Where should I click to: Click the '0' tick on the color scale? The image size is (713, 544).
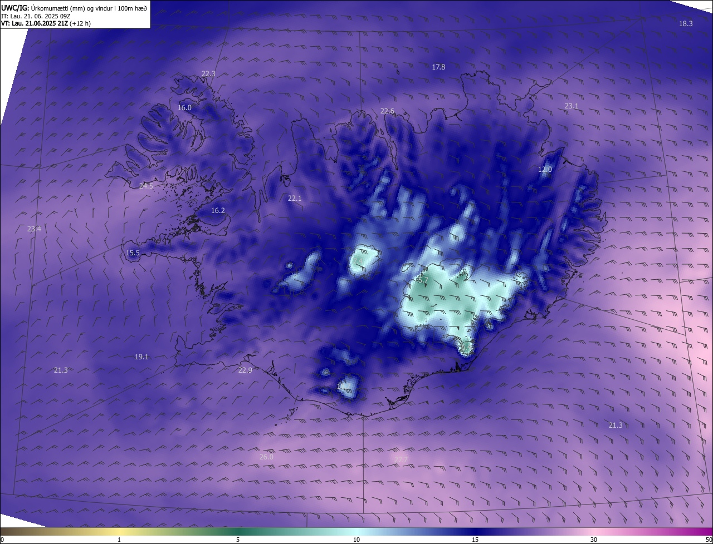[x=2, y=540]
